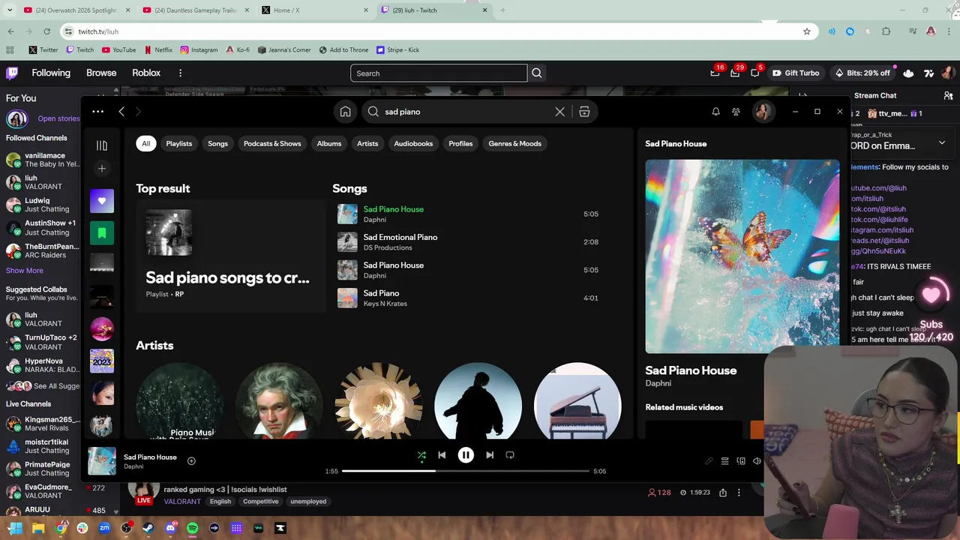This screenshot has width=960, height=540.
Task: Open Liked Songs in Spotify sidebar
Action: (x=102, y=201)
